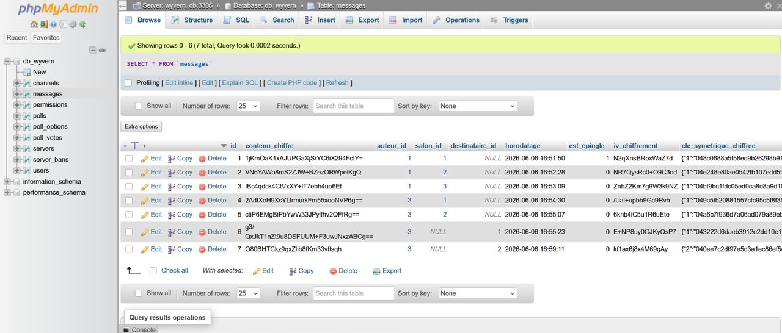Click the link-with-main-panel chain icon
The width and height of the screenshot is (782, 333).
(103, 50)
